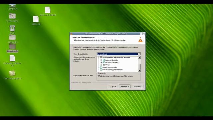Select the compartir folder icon
Image resolution: width=213 pixels, height=120 pixels.
coord(12,37)
